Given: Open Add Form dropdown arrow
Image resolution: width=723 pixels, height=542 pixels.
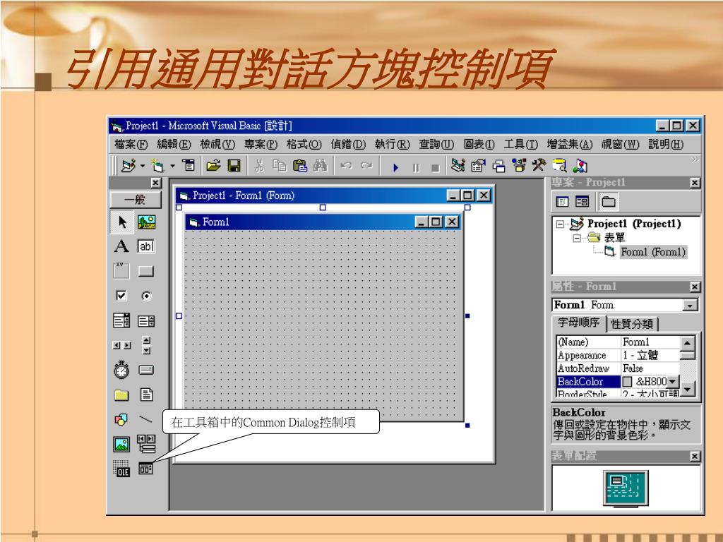Looking at the screenshot, I should pyautogui.click(x=172, y=166).
